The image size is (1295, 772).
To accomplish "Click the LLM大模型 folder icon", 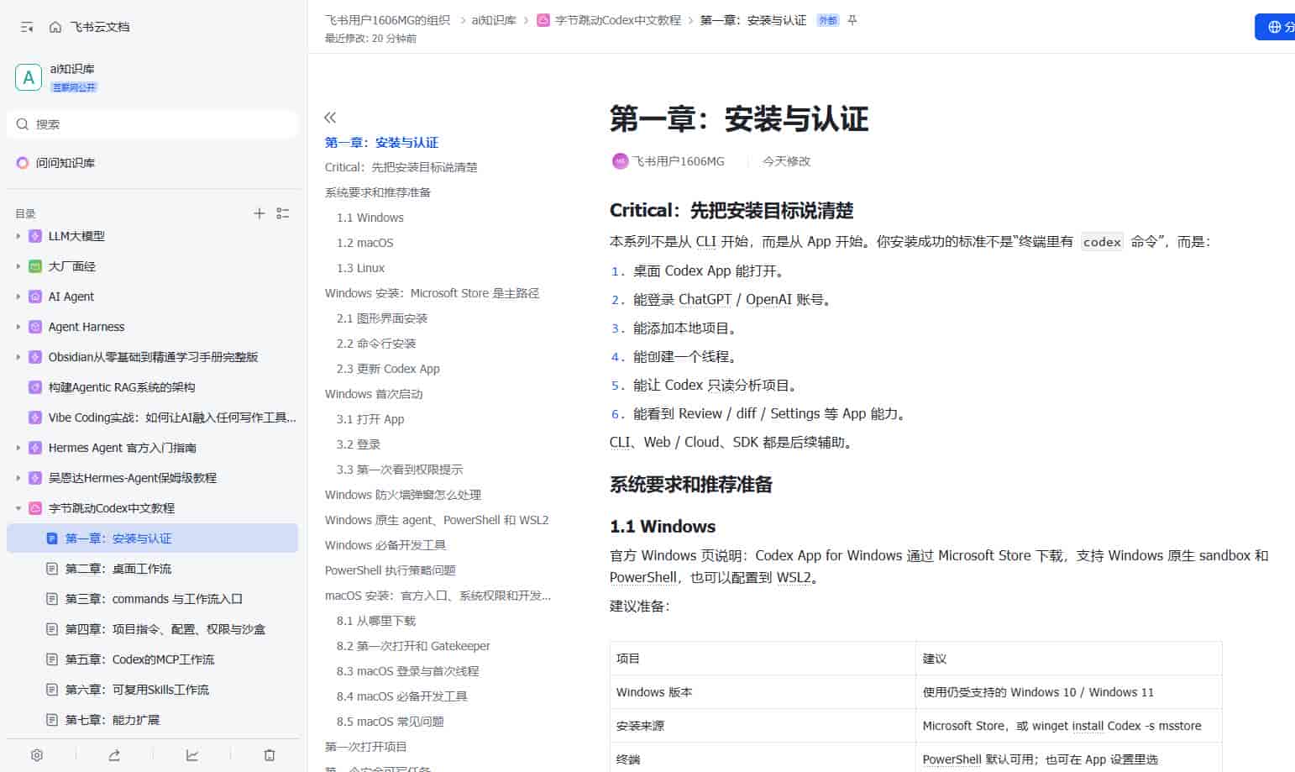I will (35, 237).
